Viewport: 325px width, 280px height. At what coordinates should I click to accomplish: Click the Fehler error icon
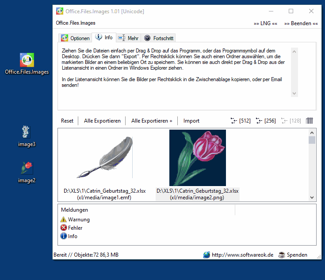pyautogui.click(x=63, y=228)
